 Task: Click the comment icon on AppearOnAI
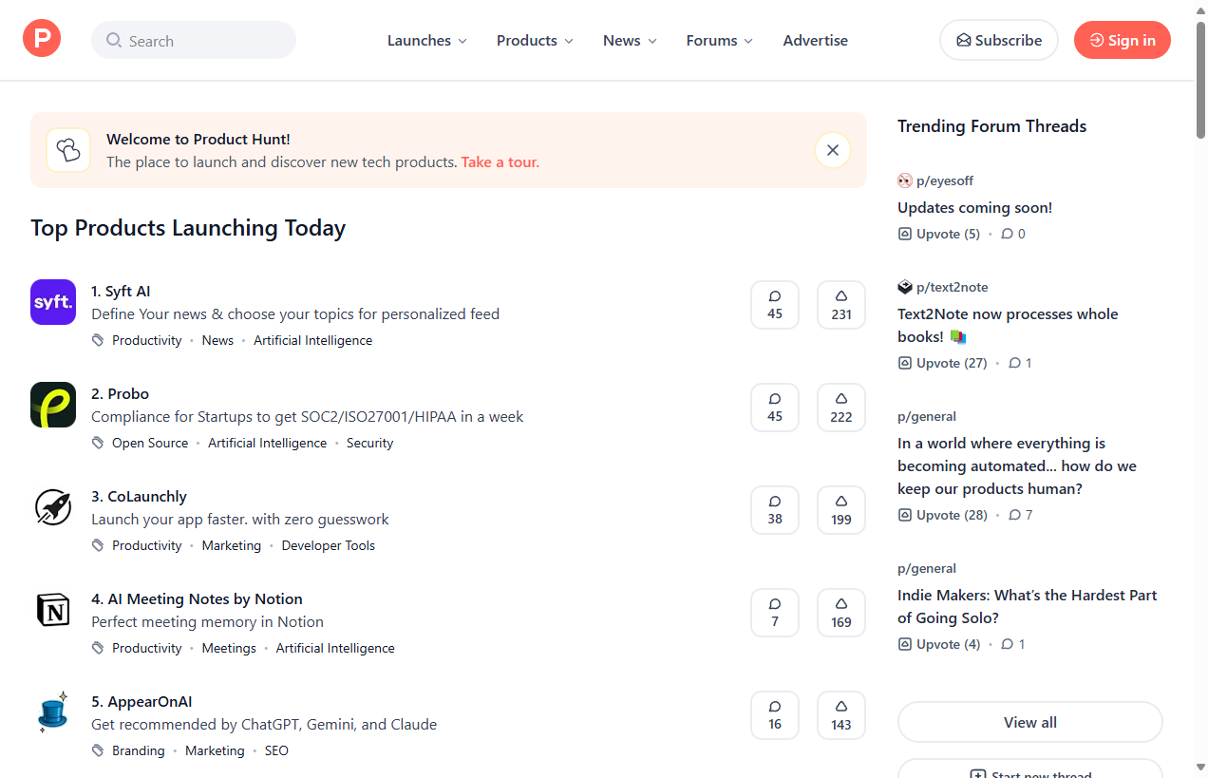774,714
